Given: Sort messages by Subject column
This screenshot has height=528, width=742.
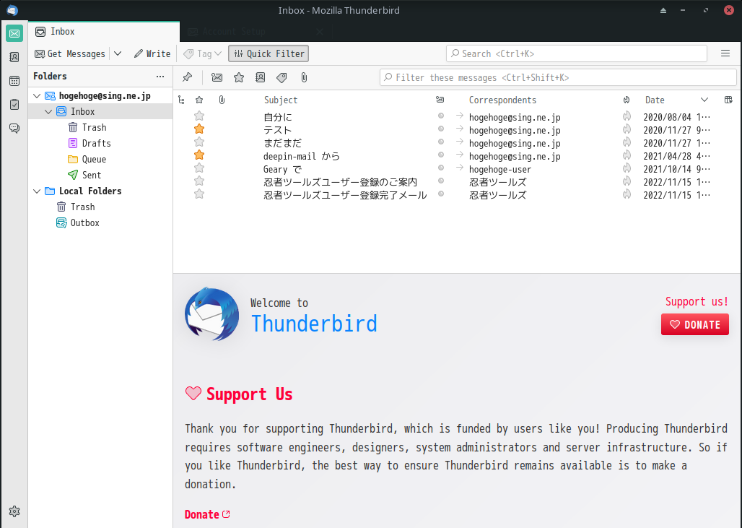Looking at the screenshot, I should pos(281,100).
